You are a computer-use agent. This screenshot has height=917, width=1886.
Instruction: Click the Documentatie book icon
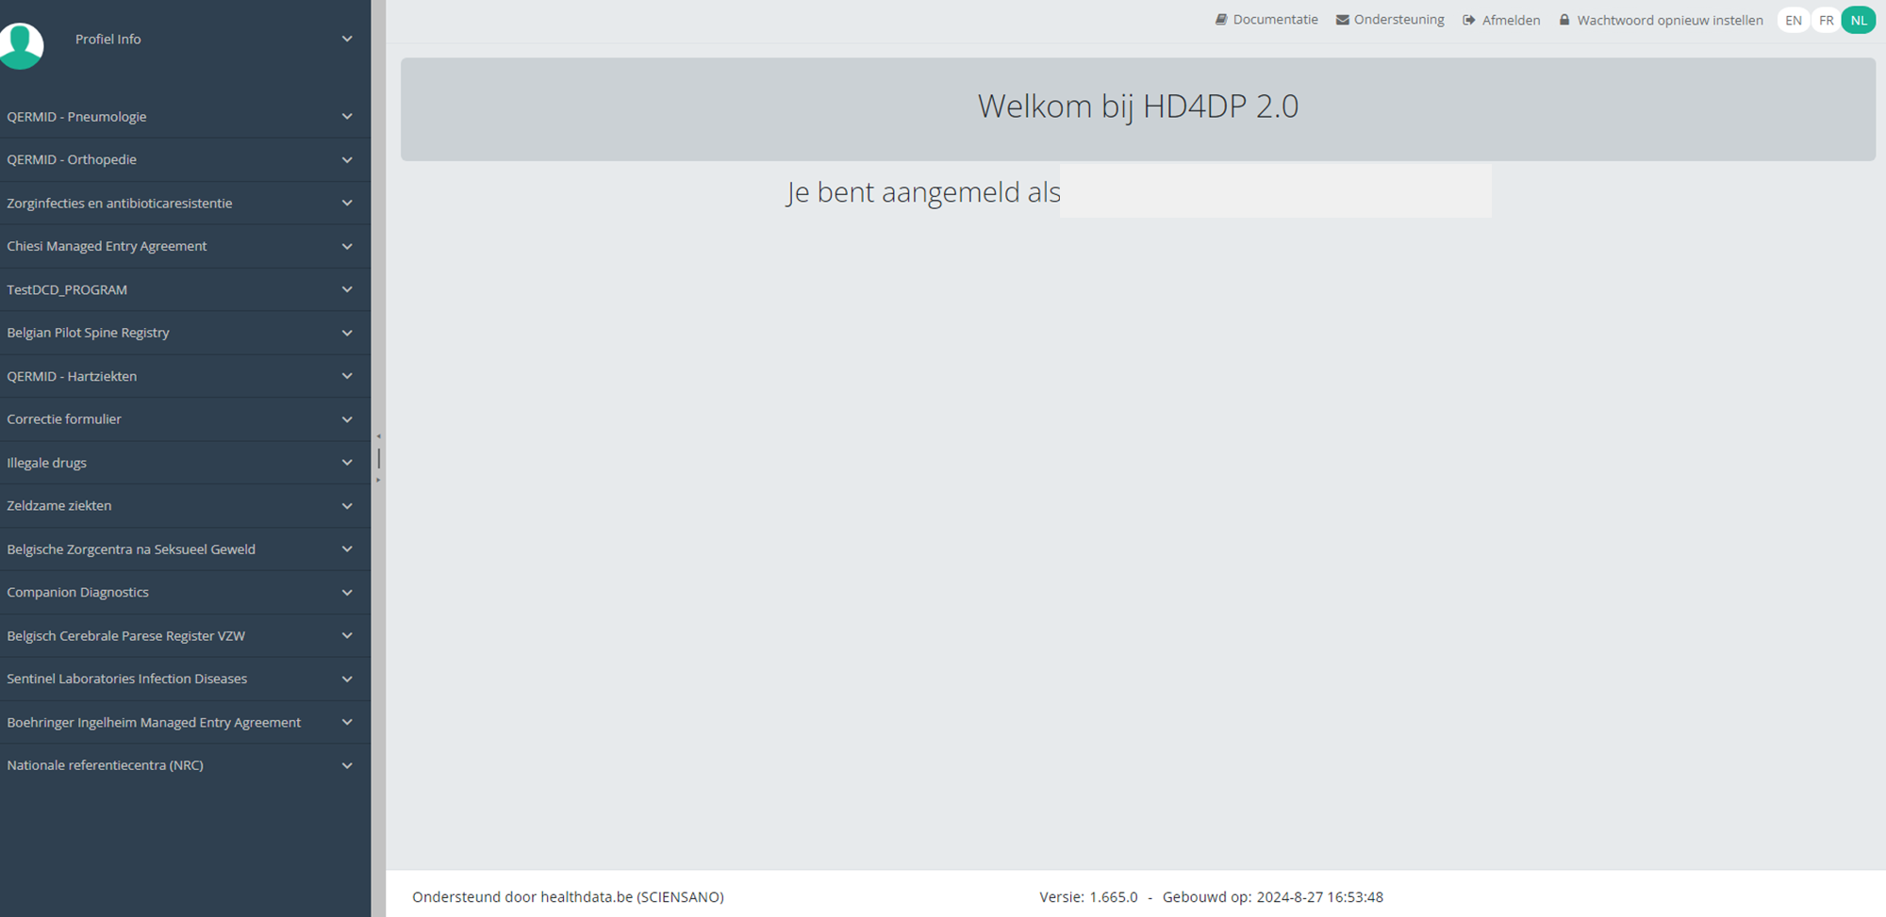[1221, 20]
